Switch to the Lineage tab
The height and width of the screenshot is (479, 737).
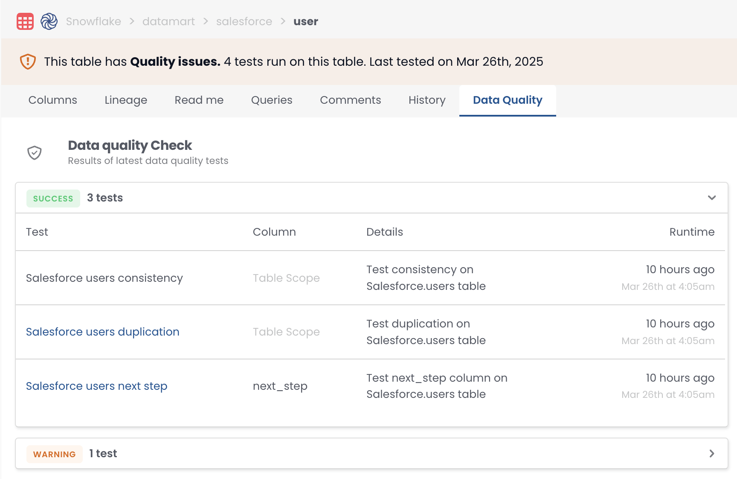click(x=126, y=100)
